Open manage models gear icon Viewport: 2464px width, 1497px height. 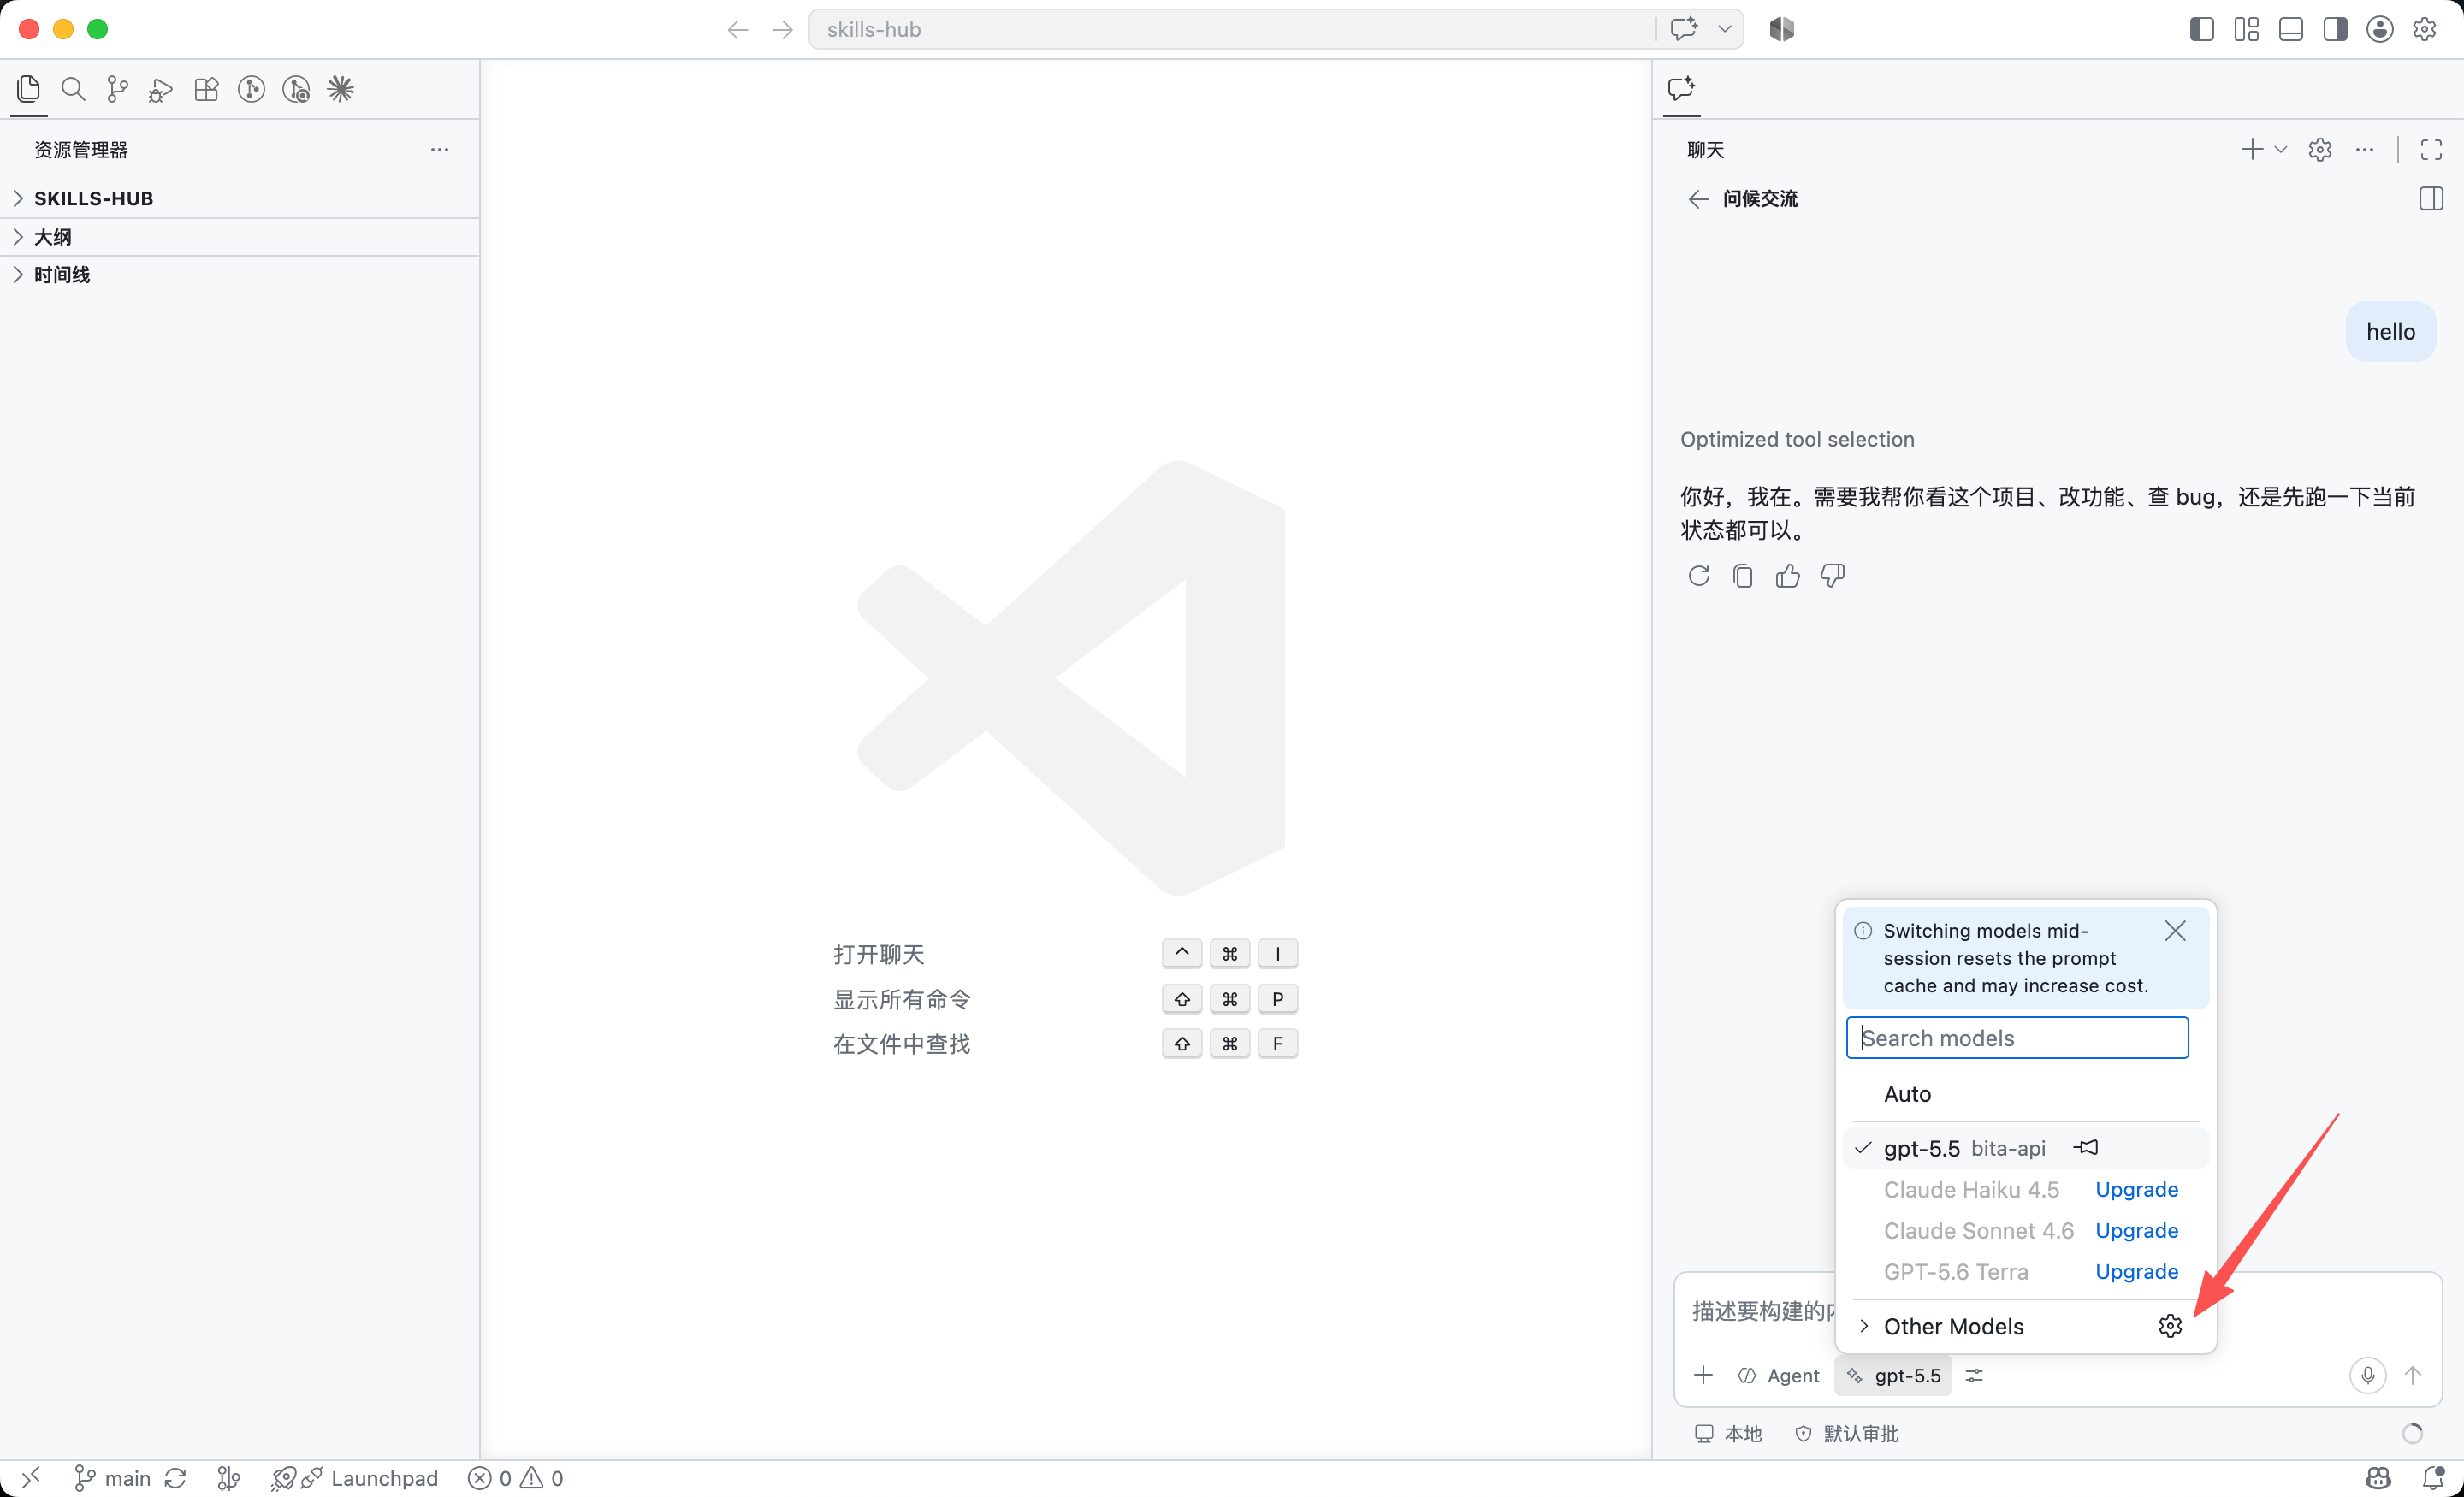[x=2169, y=1326]
